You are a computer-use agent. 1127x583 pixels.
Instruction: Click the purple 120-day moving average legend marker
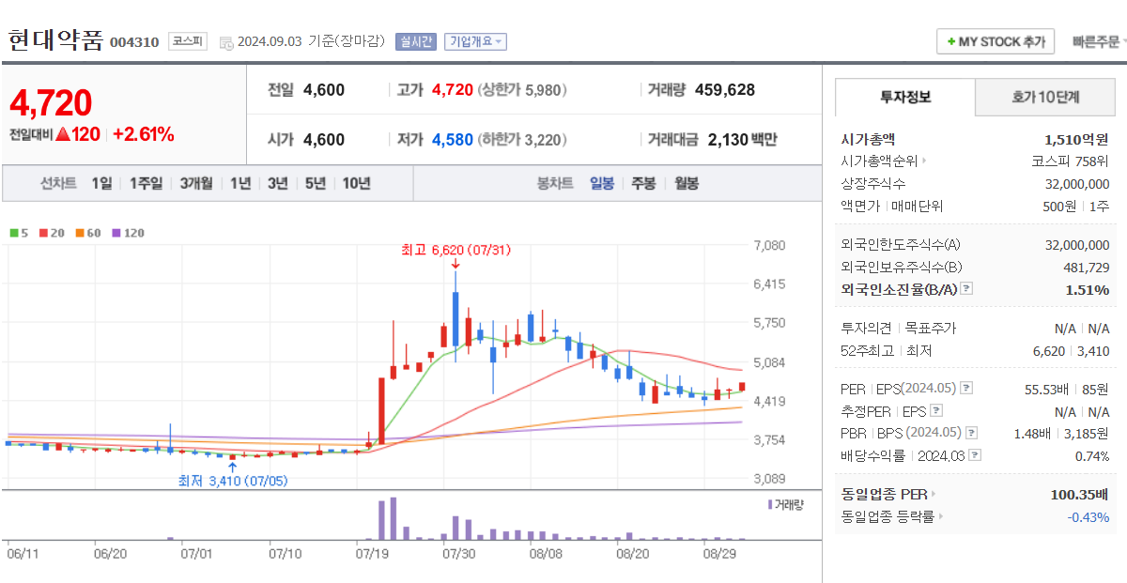[116, 233]
